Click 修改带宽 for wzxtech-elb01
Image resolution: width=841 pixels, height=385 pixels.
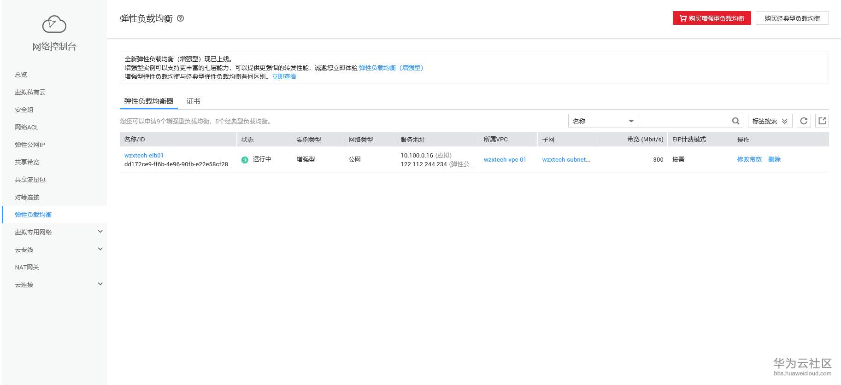click(749, 159)
